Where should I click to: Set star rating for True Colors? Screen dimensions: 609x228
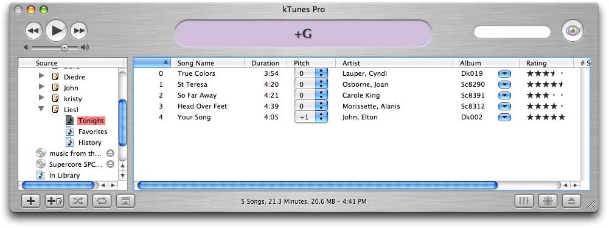[x=545, y=73]
